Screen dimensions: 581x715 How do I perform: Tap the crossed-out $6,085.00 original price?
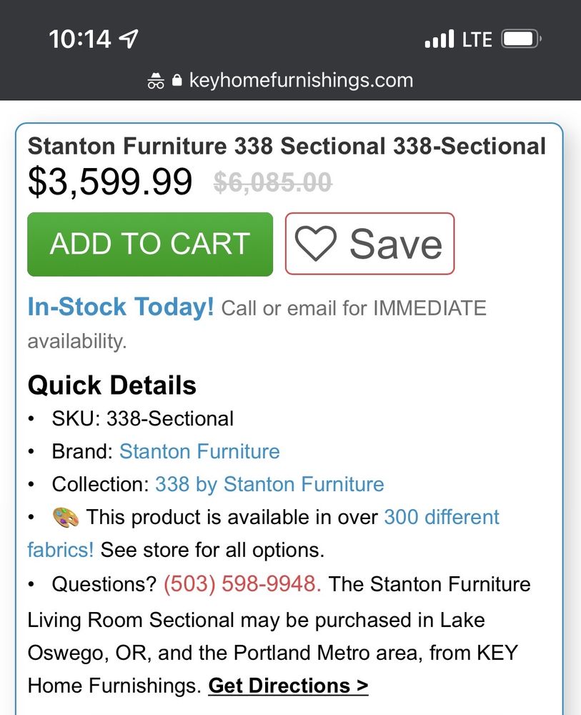pyautogui.click(x=272, y=184)
